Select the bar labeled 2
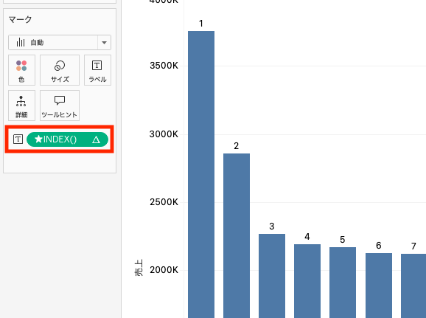This screenshot has width=426, height=318. point(237,235)
